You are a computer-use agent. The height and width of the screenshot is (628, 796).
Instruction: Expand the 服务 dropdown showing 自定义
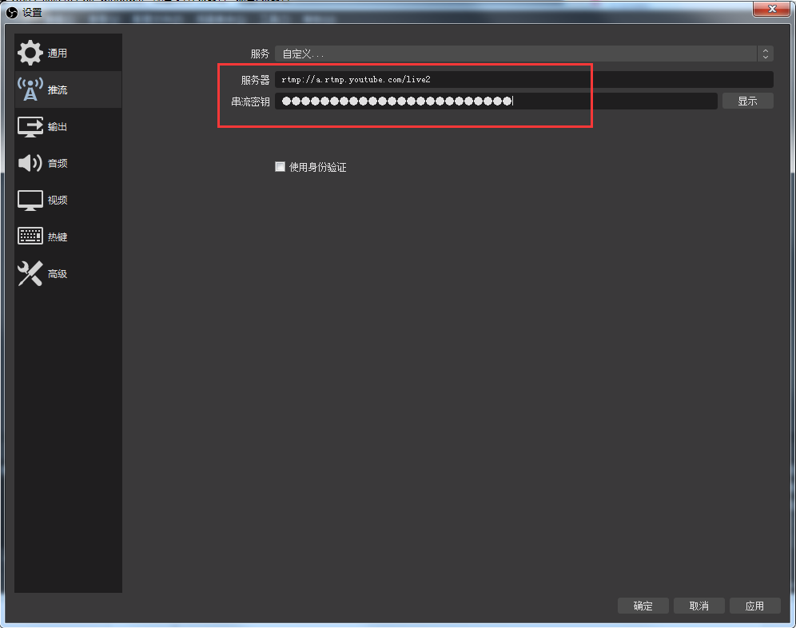[x=524, y=54]
